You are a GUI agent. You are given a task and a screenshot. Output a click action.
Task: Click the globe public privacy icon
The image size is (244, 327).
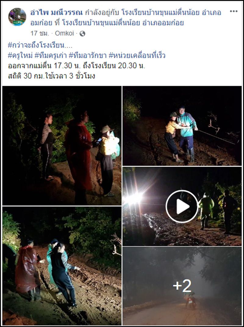point(82,34)
